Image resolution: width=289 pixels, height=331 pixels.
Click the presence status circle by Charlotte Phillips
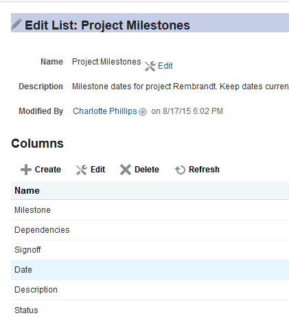(x=143, y=112)
